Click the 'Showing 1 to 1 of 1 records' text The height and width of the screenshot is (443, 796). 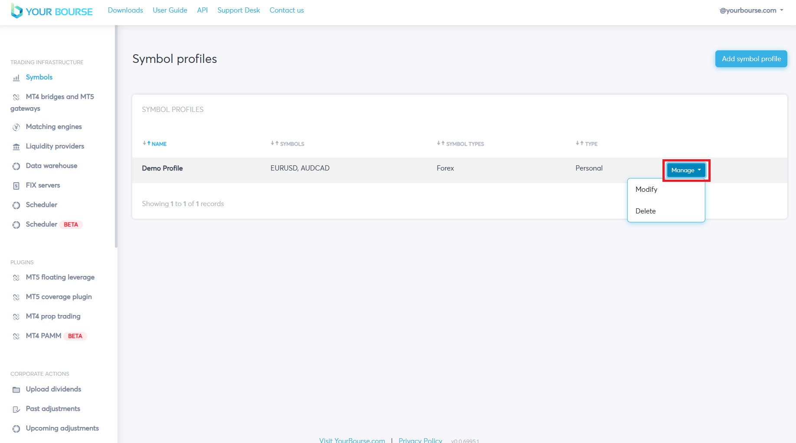click(183, 204)
